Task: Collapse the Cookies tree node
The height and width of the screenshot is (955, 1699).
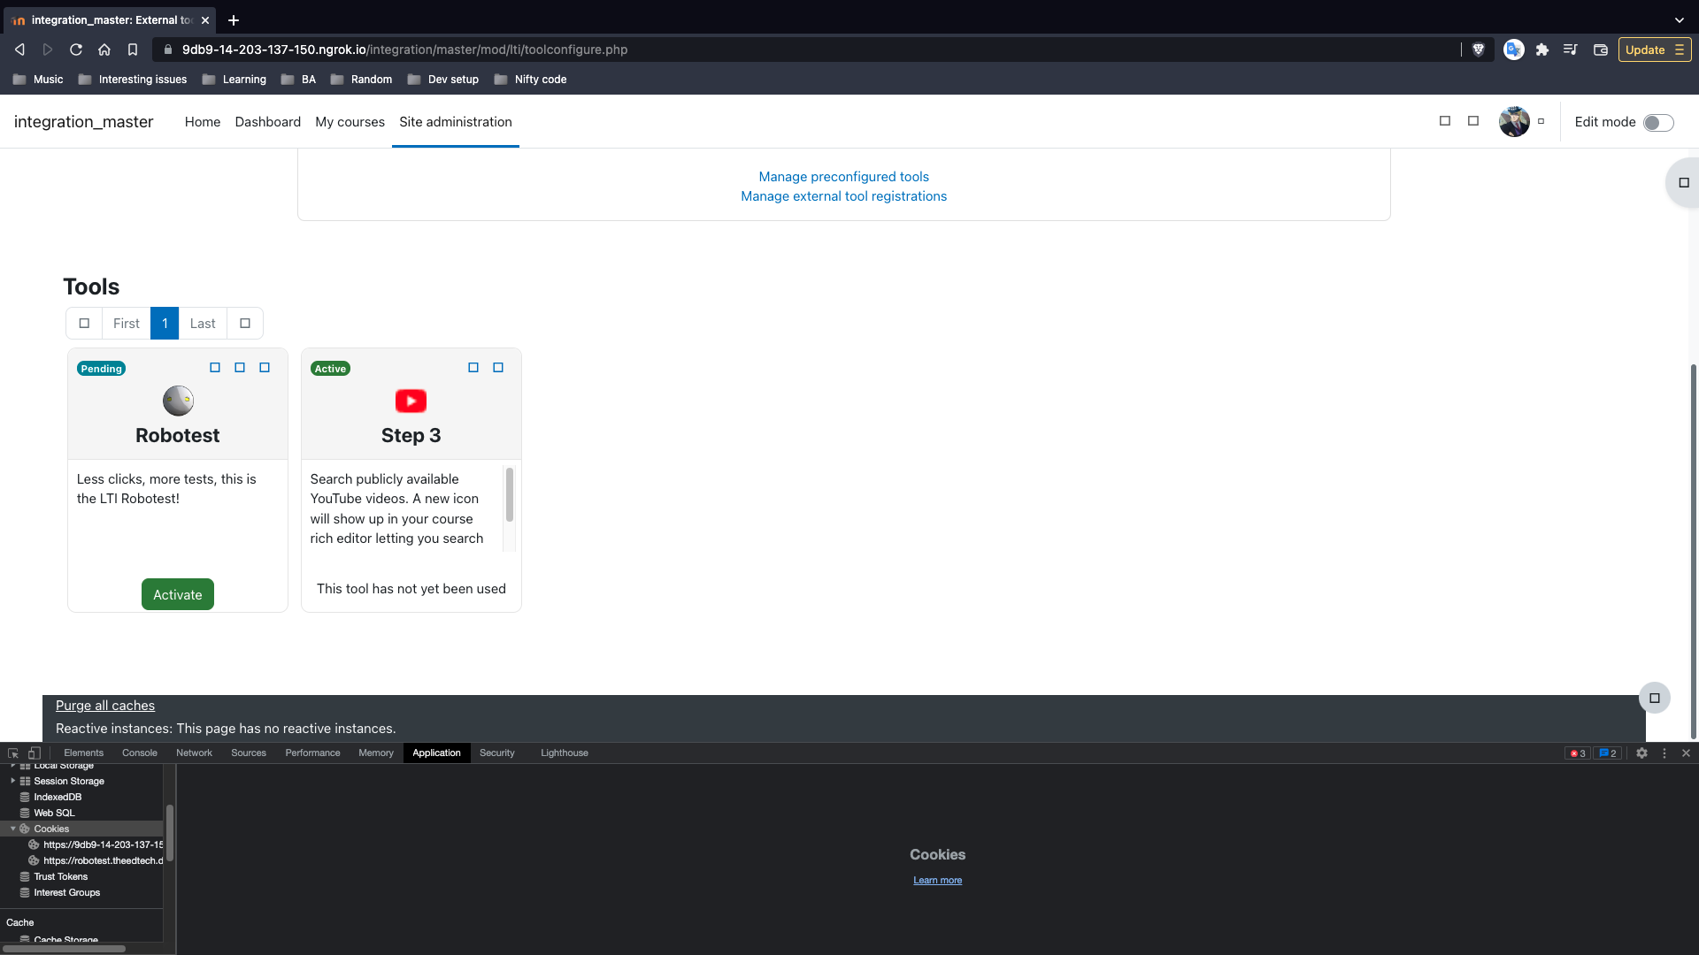Action: click(x=12, y=829)
